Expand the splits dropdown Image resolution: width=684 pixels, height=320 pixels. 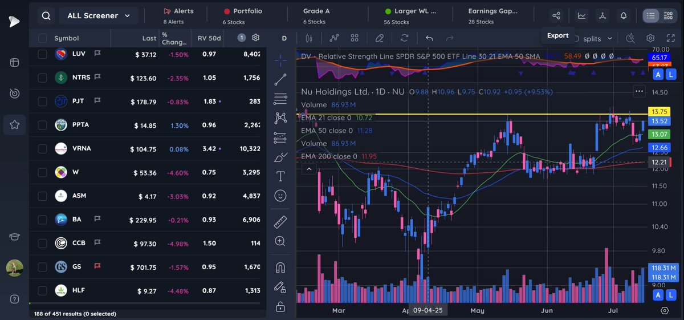pos(598,38)
